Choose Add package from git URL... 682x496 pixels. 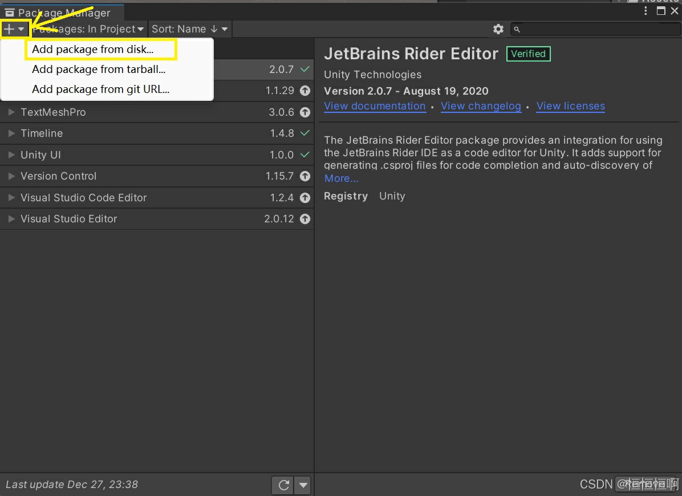point(100,89)
